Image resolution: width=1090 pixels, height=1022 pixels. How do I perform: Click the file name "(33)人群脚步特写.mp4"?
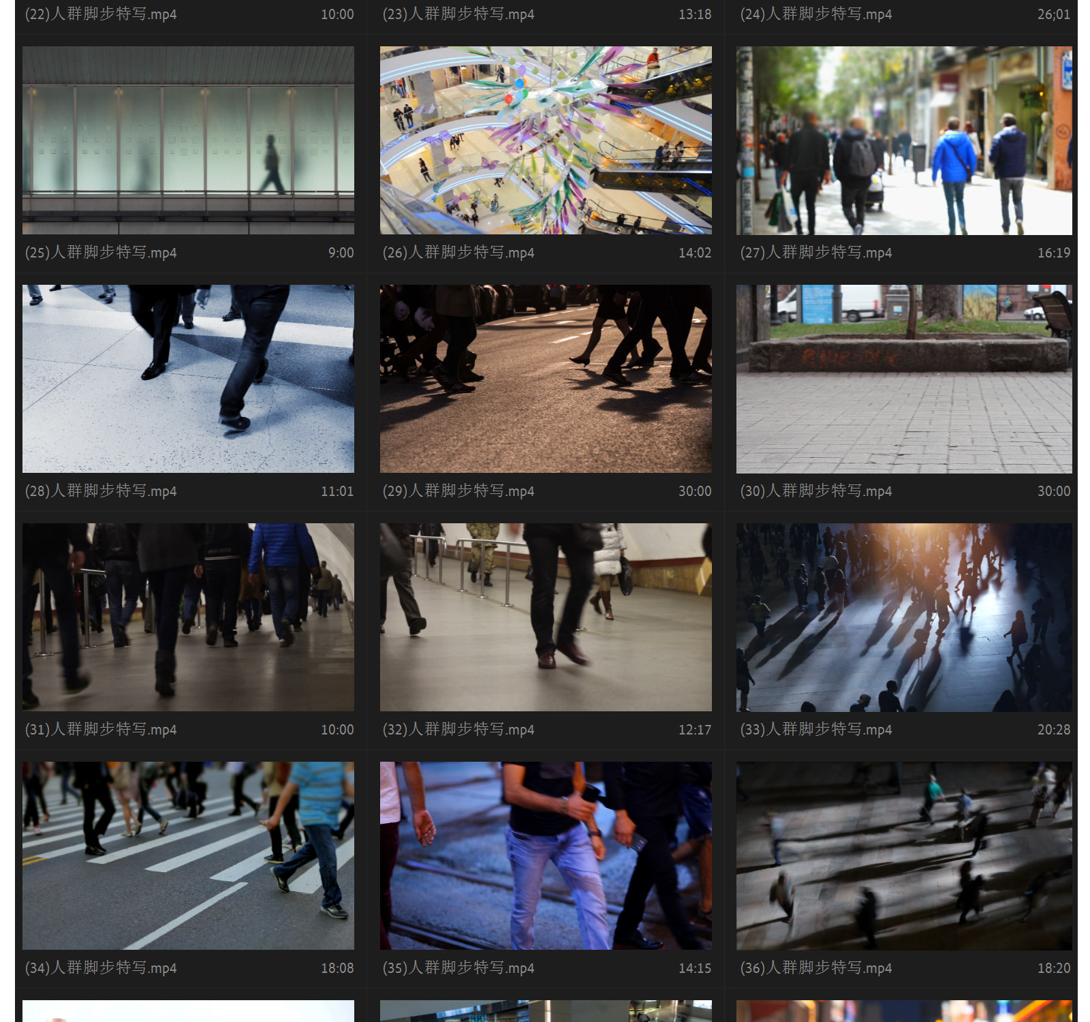click(816, 730)
